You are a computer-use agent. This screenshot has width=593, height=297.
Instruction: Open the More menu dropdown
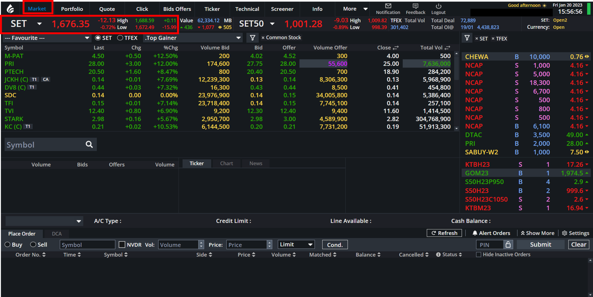point(355,9)
